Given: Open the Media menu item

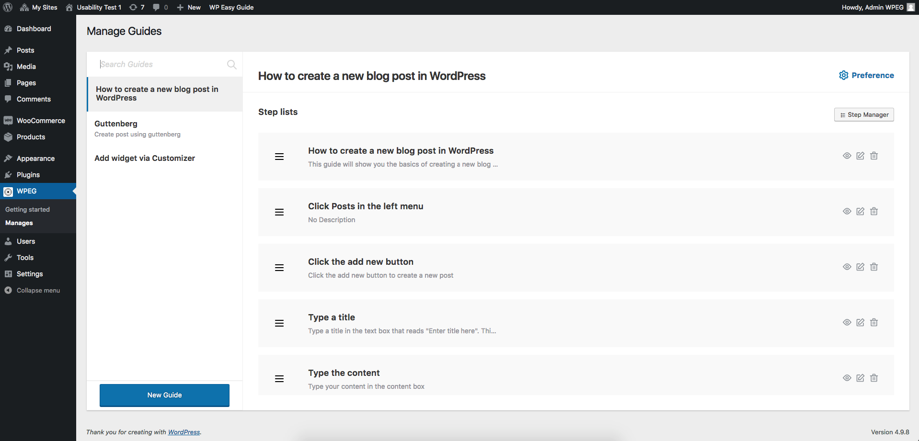Looking at the screenshot, I should (x=38, y=67).
